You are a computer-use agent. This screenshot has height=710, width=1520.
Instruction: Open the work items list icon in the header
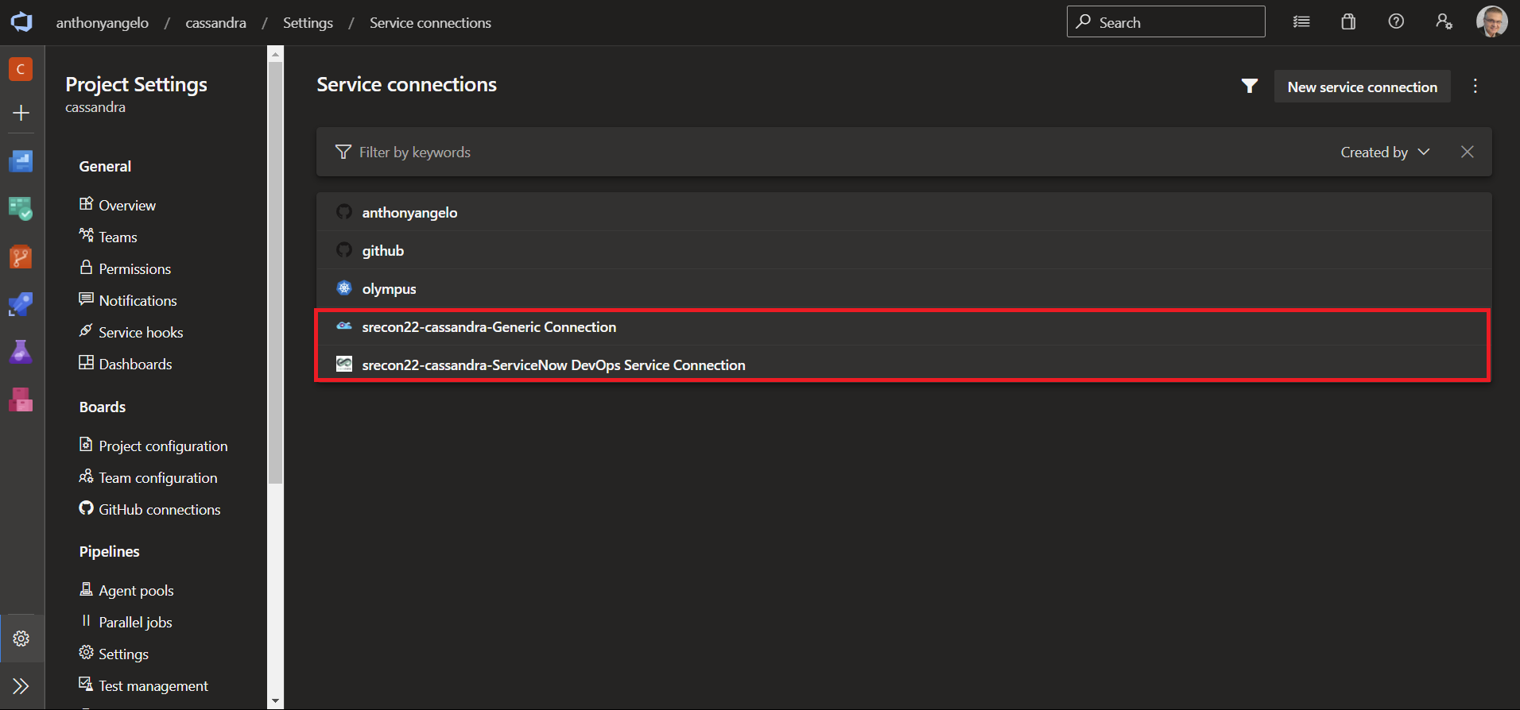coord(1301,22)
